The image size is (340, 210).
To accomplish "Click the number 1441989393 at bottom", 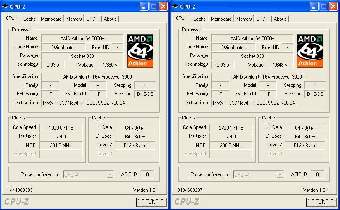I will point(20,190).
